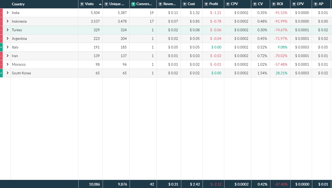
Task: Select the Argentina country name
Action: coord(19,39)
